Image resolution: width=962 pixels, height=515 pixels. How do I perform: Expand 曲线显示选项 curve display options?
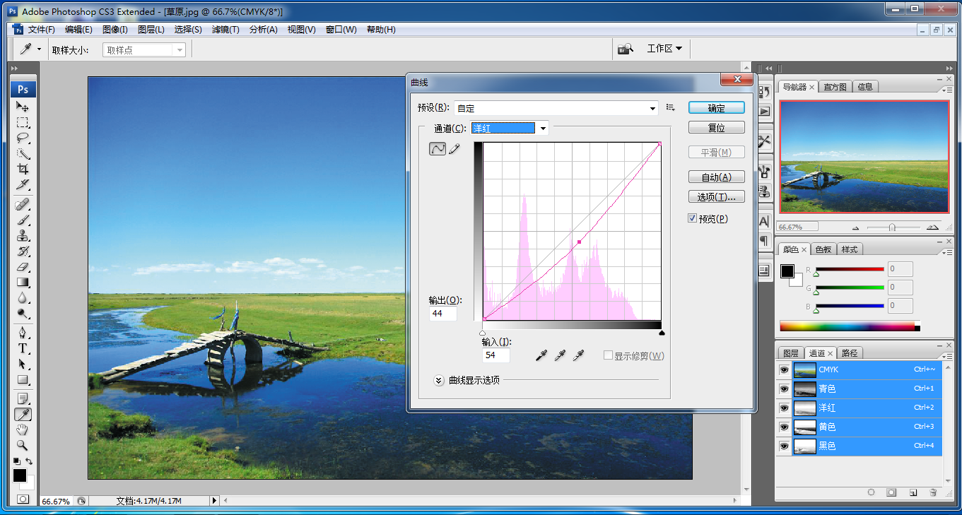438,380
